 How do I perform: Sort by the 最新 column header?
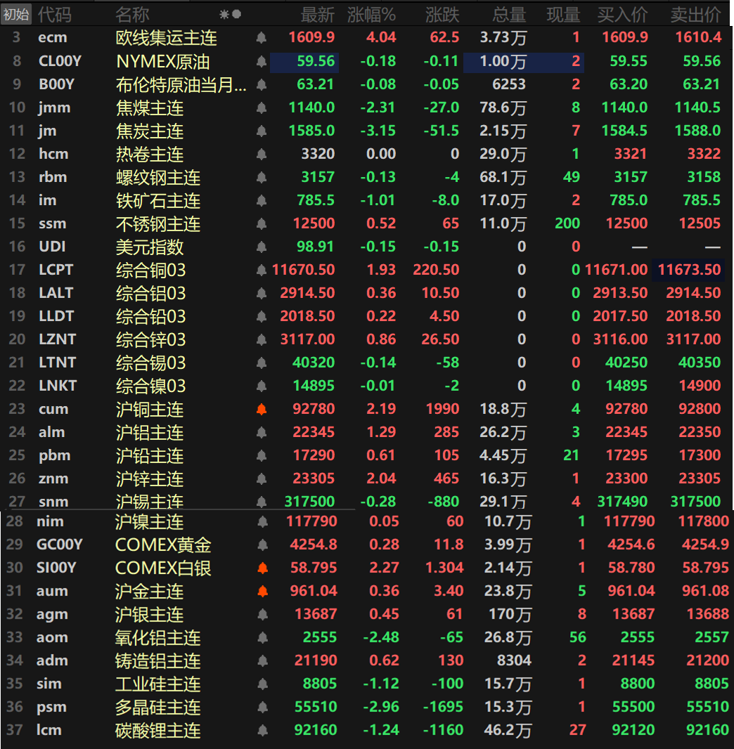tap(318, 14)
